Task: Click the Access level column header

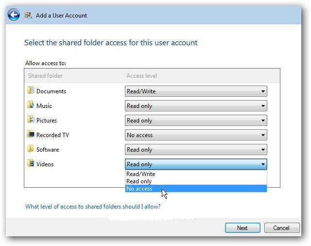Action: coord(141,76)
